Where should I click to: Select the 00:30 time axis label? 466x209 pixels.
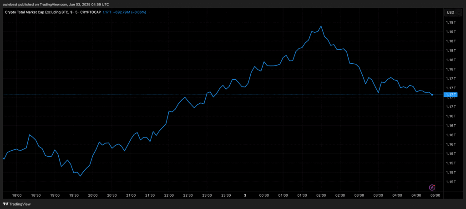[264, 195]
